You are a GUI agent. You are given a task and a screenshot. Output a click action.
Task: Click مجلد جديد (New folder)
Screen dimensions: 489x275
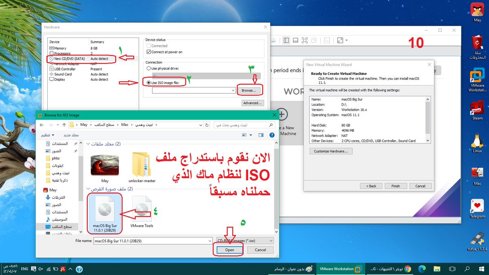point(71,135)
